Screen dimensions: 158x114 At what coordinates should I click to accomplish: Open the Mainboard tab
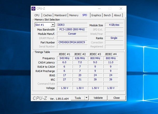pyautogui.click(x=60, y=15)
